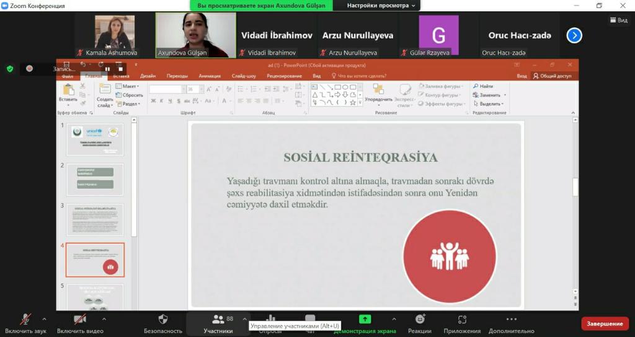The height and width of the screenshot is (337, 635).
Task: Unmute microphone with Включить звук
Action: click(25, 324)
